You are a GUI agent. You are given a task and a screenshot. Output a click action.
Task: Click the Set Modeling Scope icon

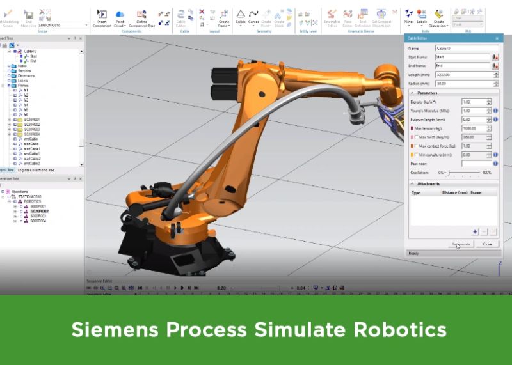coord(8,14)
